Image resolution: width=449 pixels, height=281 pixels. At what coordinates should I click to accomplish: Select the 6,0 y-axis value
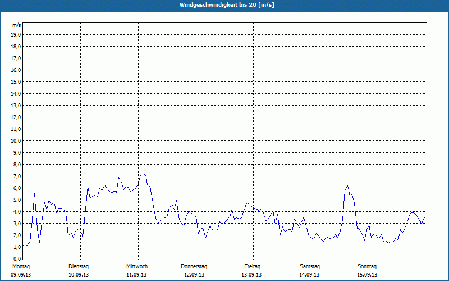coord(17,188)
